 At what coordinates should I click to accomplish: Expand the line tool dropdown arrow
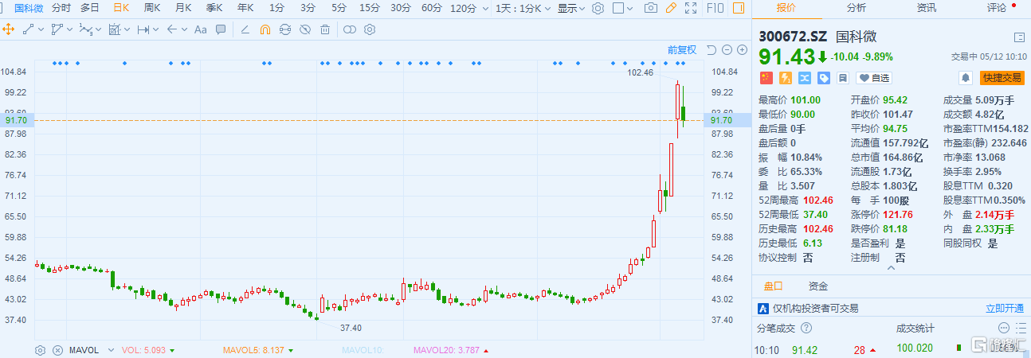(x=42, y=29)
